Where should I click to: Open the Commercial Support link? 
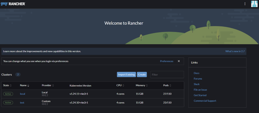(x=205, y=101)
